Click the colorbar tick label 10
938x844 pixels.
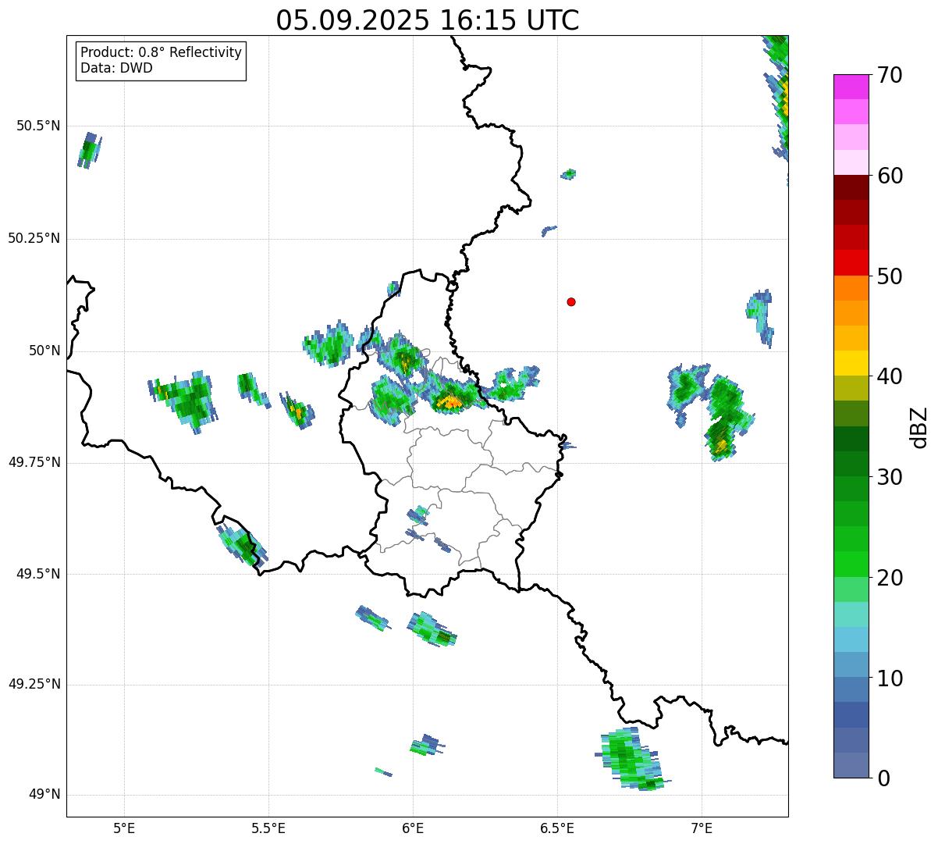click(x=890, y=678)
